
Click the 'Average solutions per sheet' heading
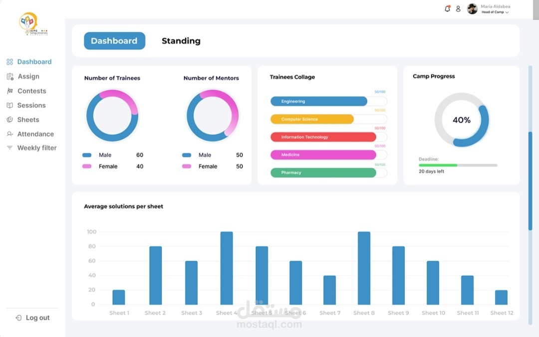pos(123,206)
